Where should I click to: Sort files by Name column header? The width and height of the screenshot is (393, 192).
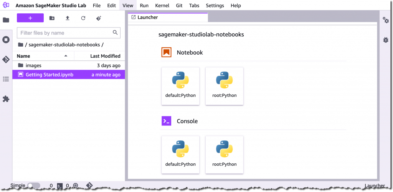point(43,56)
